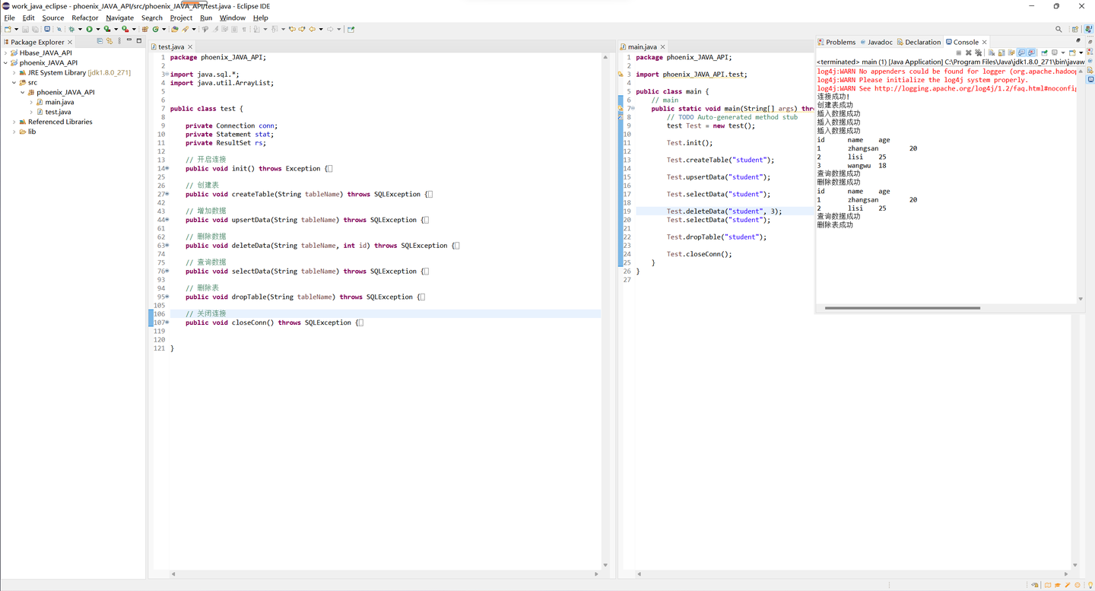
Task: Click Collapse All in Package Explorer
Action: pos(100,41)
